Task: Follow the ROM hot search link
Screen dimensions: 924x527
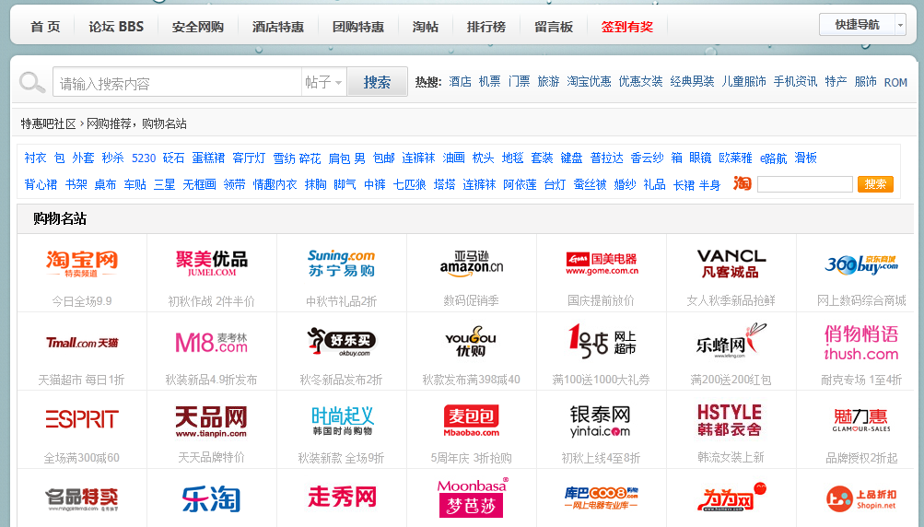Action: 895,83
